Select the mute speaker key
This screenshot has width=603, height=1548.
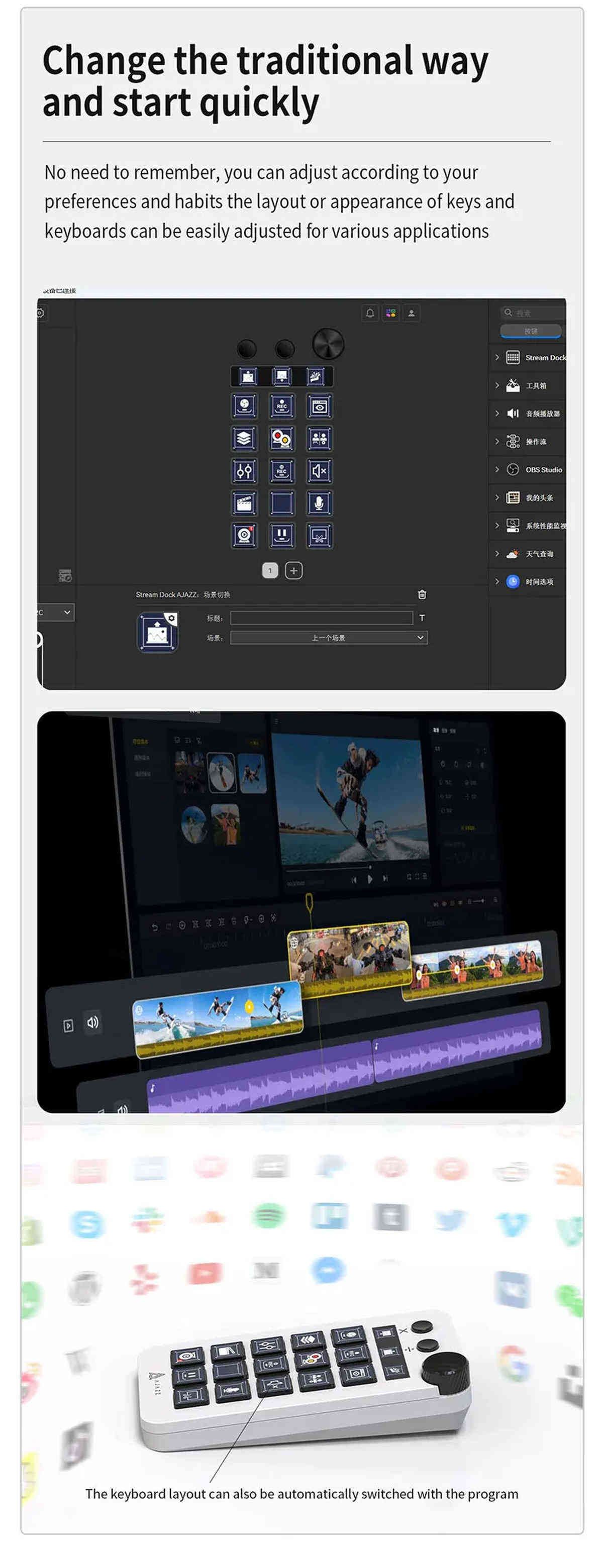click(x=319, y=471)
